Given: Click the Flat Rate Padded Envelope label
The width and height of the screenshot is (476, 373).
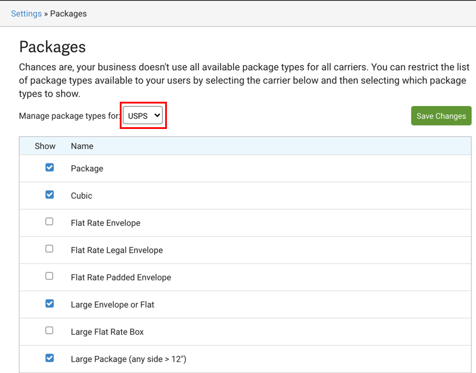Looking at the screenshot, I should pos(121,277).
